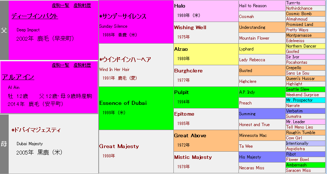Click the Wishing Well ancestor entry
Screen dimensions: 327x174
coord(190,28)
